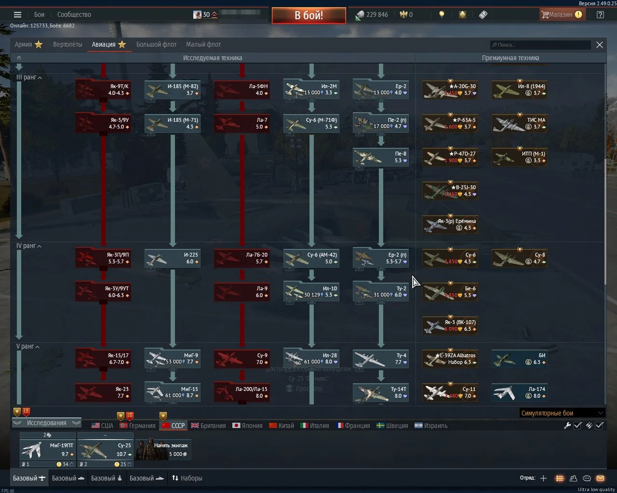Open the Симуляторные бои mode dropdown

pos(562,413)
